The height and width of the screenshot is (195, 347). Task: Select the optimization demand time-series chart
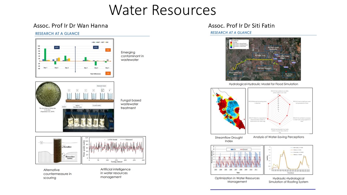pyautogui.click(x=236, y=160)
